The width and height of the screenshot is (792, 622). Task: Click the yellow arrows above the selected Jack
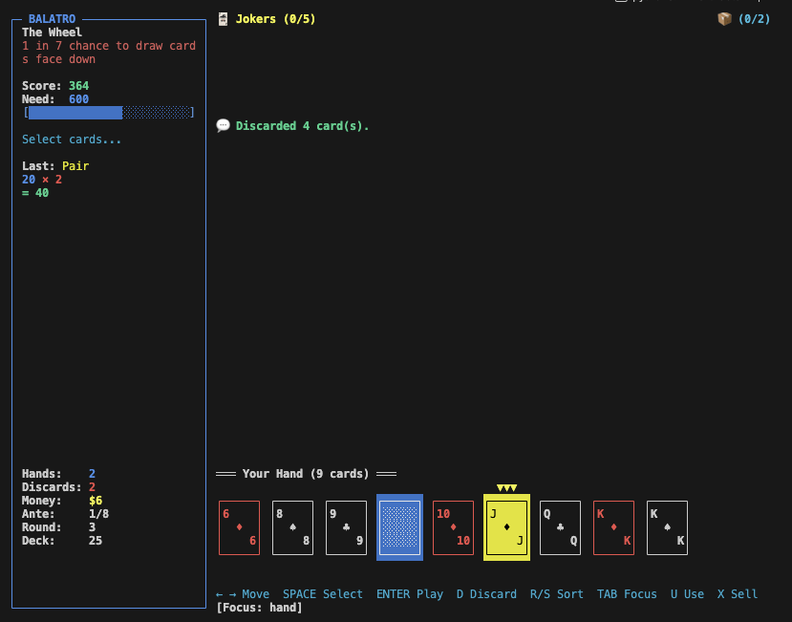(x=506, y=485)
